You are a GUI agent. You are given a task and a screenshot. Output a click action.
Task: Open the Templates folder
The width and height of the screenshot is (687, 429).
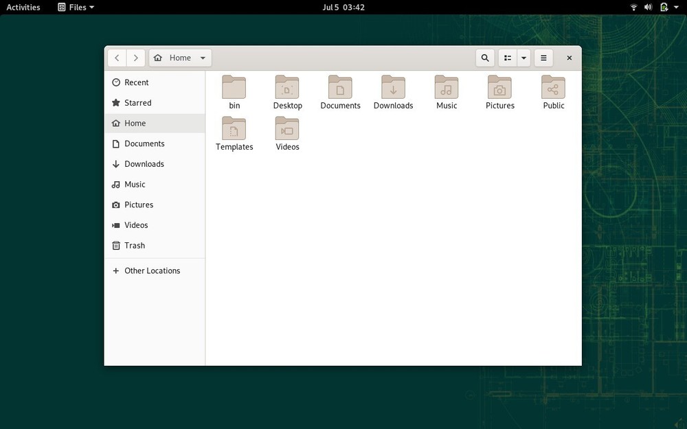click(x=234, y=129)
